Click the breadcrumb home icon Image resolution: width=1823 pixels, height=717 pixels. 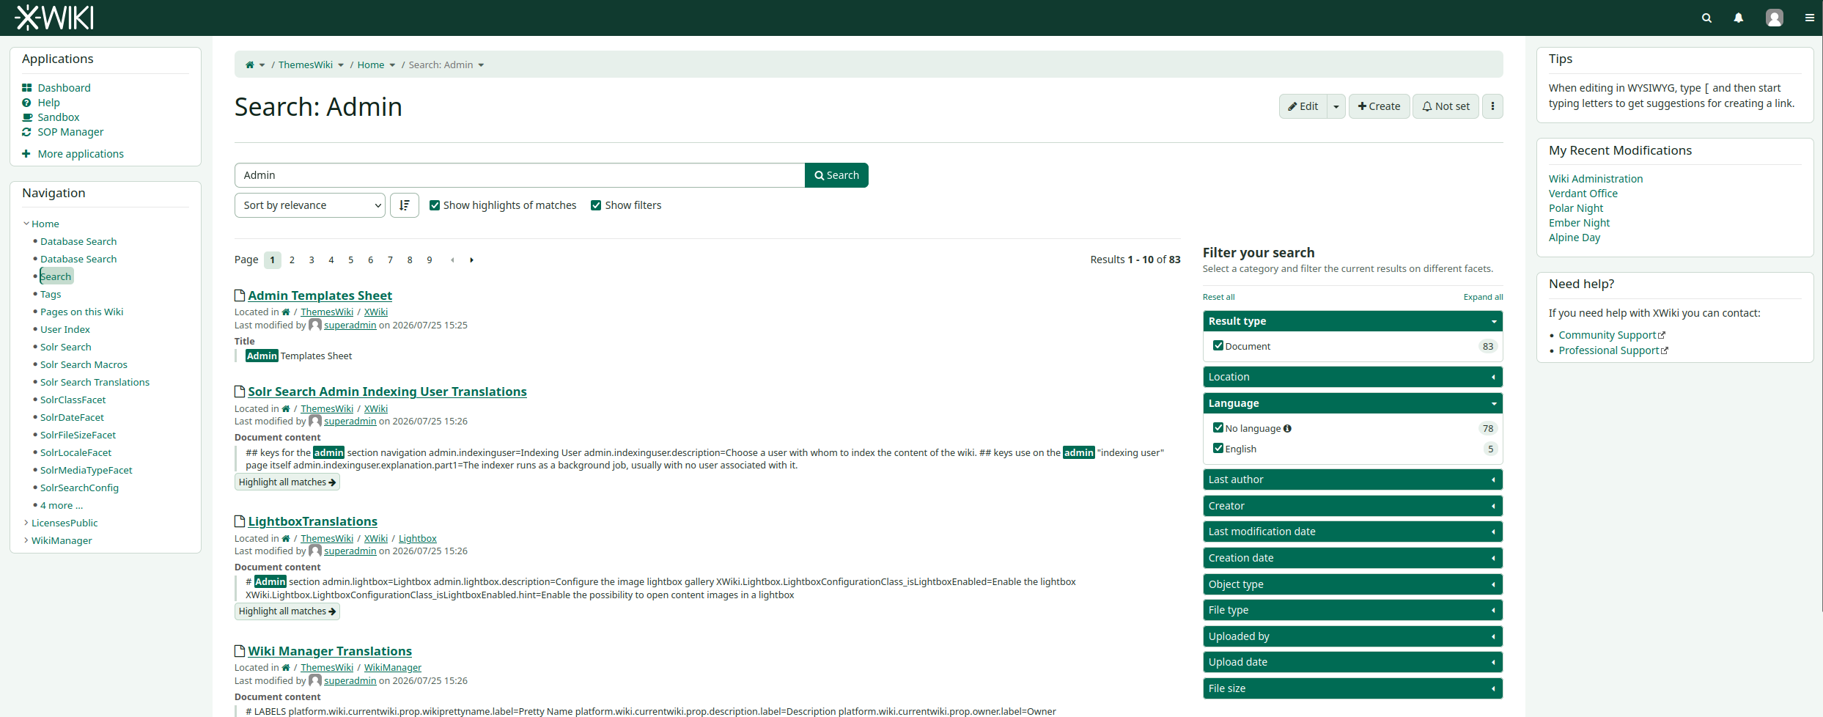(250, 65)
